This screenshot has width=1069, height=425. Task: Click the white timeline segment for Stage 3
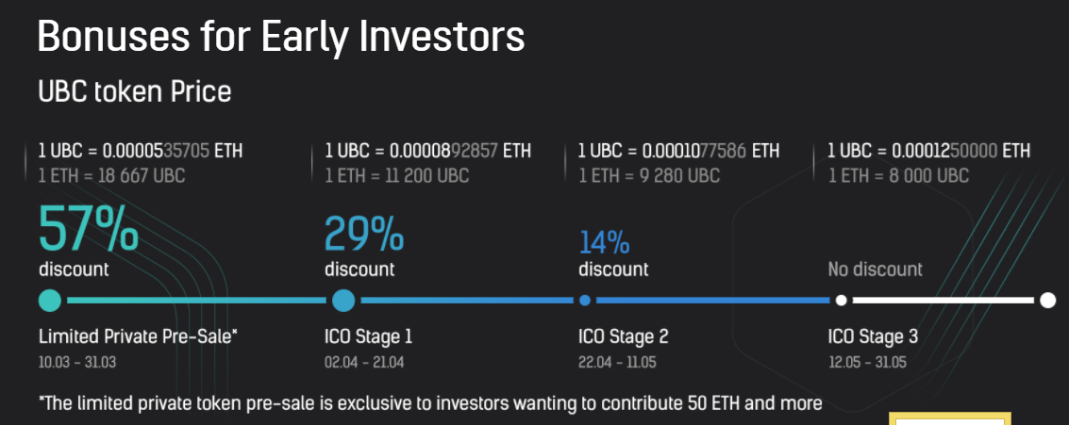tap(943, 300)
